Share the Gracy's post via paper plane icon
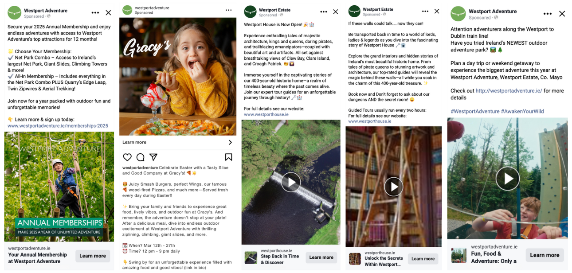Screen dimensions: 572x273 coord(153,157)
